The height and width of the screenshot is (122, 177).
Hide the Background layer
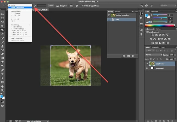[x=147, y=68]
